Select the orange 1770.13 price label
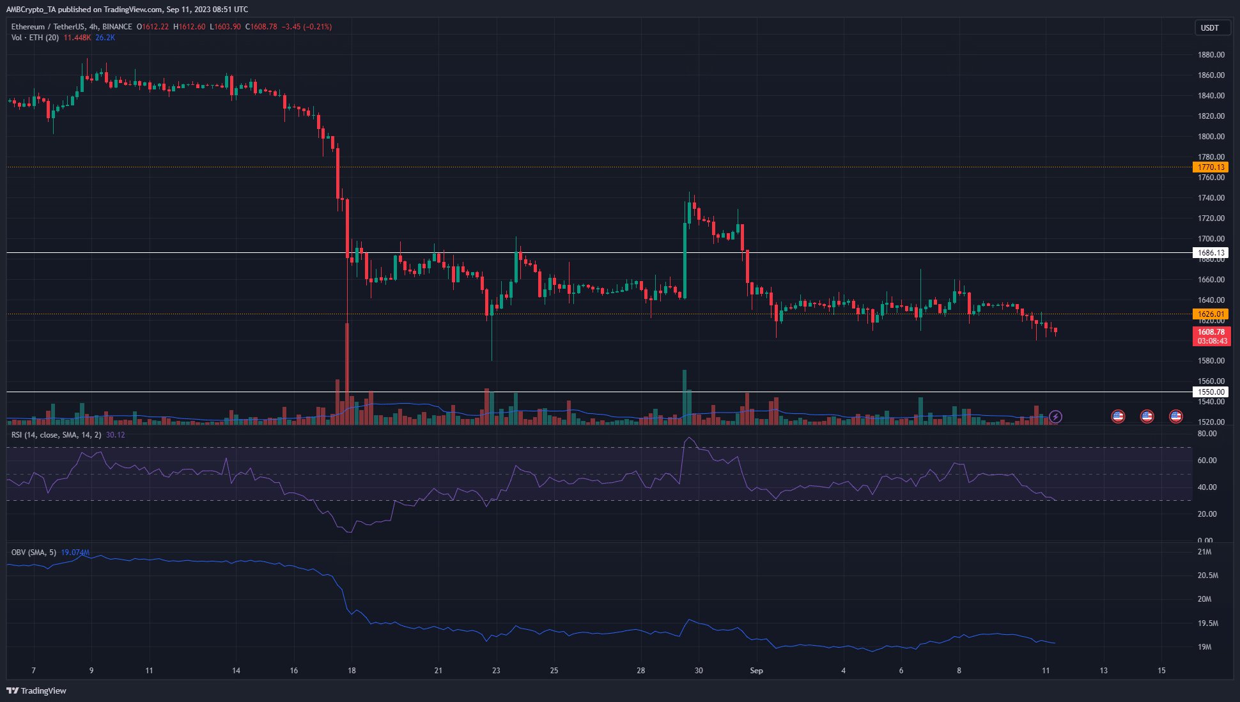Image resolution: width=1240 pixels, height=702 pixels. pos(1211,167)
